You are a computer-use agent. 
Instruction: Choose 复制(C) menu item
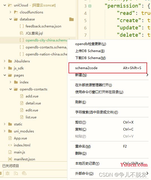point(109,129)
